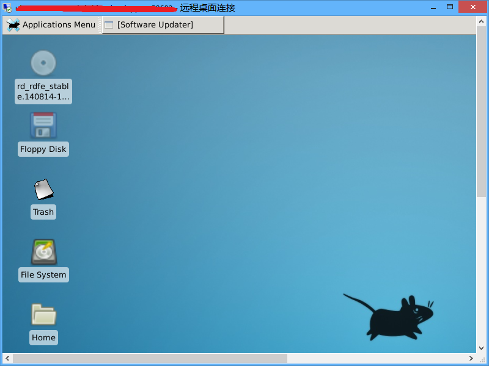Click the rd_rdfe_stable disc label text

click(x=43, y=91)
